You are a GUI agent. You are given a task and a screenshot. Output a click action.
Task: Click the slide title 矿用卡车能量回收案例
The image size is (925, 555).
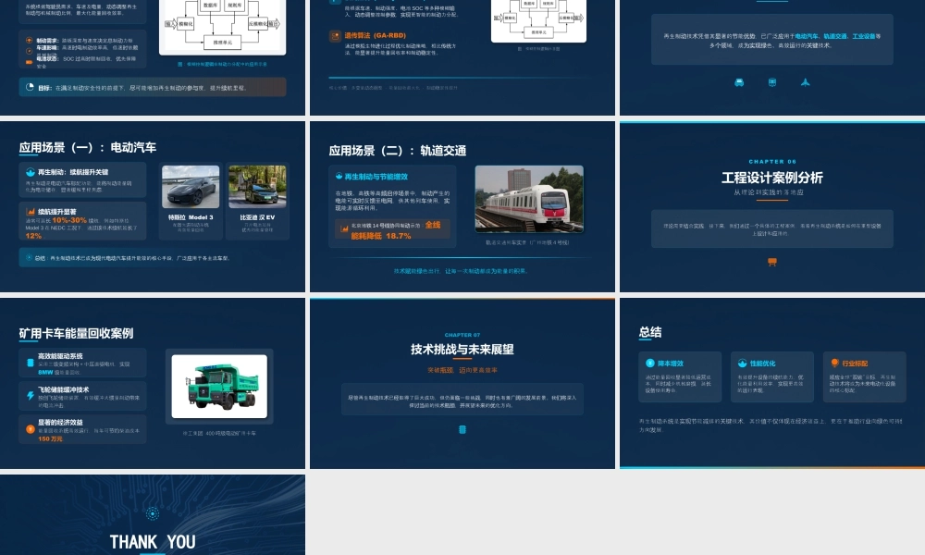tap(76, 333)
